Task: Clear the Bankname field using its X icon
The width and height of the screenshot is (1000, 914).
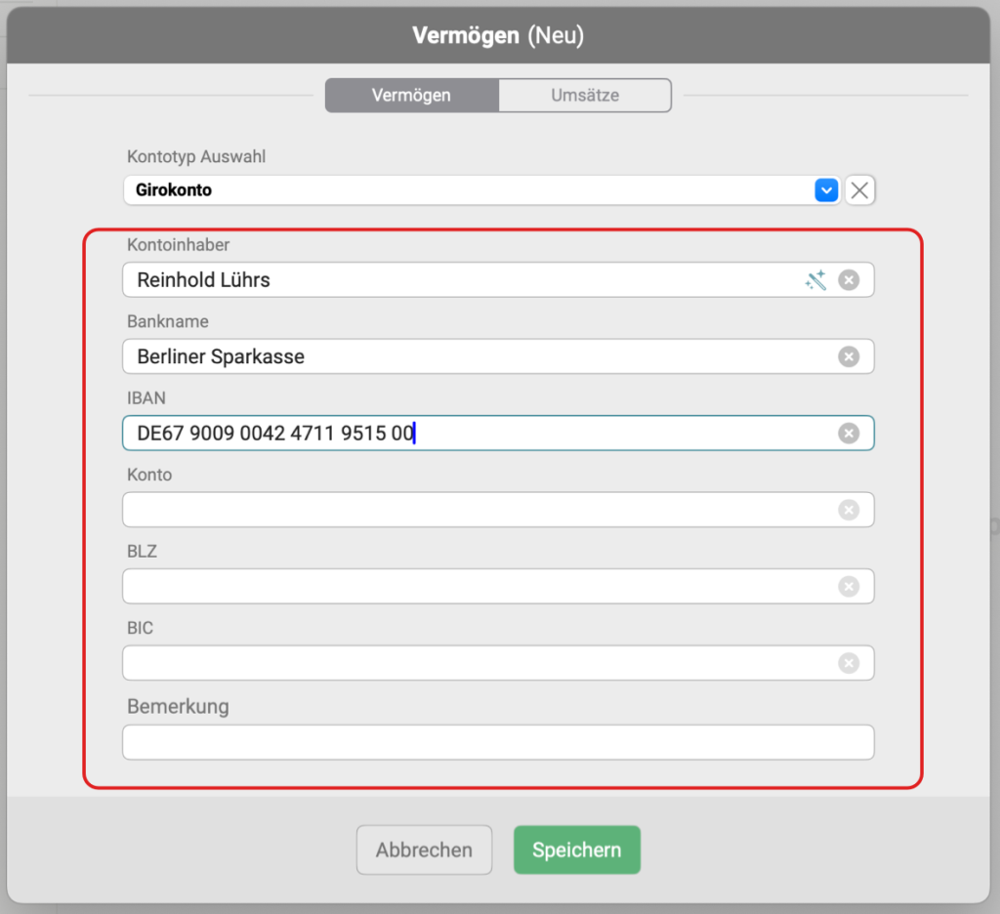Action: pyautogui.click(x=849, y=356)
